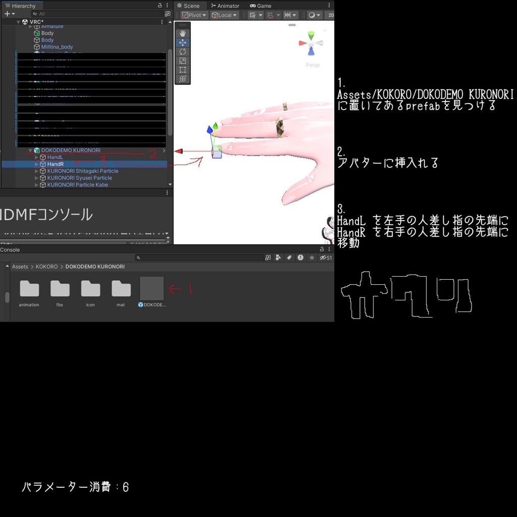The width and height of the screenshot is (517, 517).
Task: Open the draw mode shading dropdown
Action: [x=314, y=15]
